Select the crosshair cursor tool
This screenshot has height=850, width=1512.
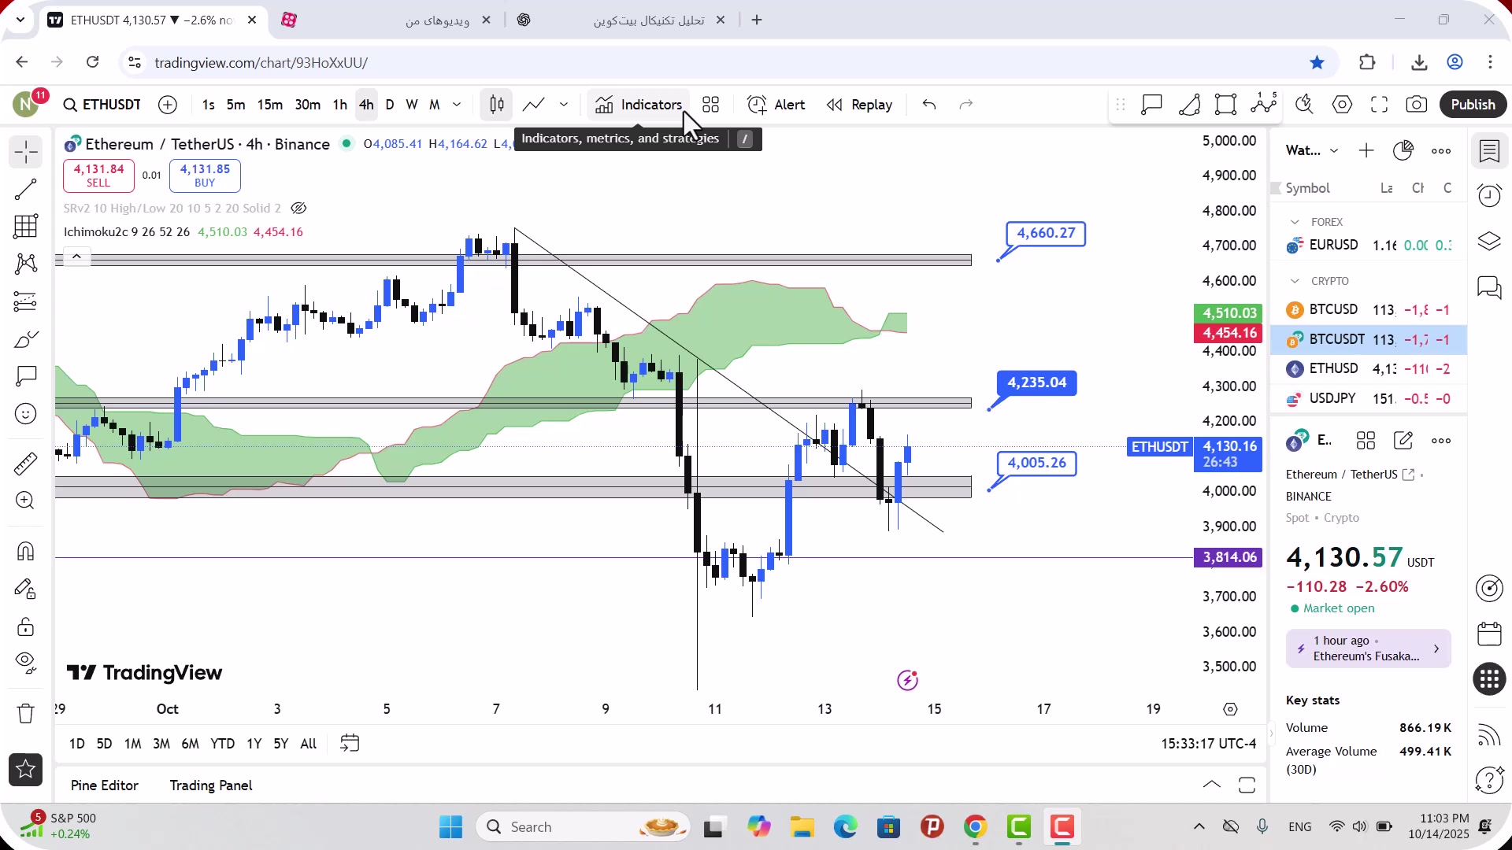(x=25, y=151)
